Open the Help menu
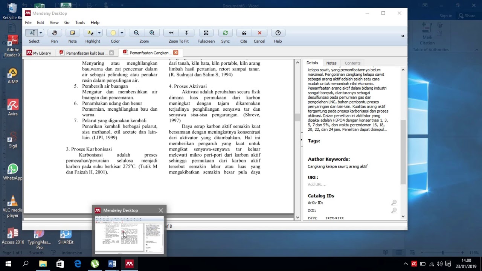The width and height of the screenshot is (482, 271). pyautogui.click(x=95, y=23)
